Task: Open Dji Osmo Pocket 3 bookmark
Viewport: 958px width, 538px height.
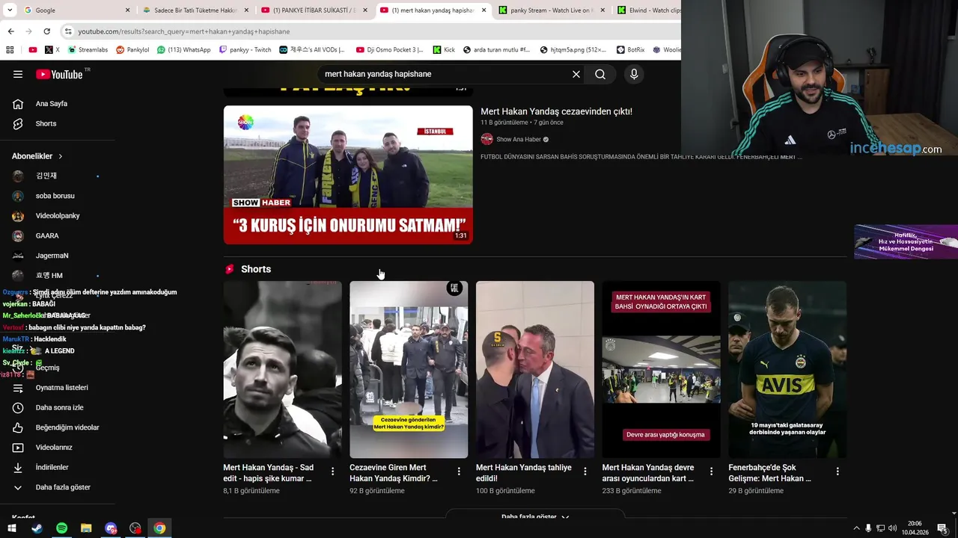Action: pos(390,50)
